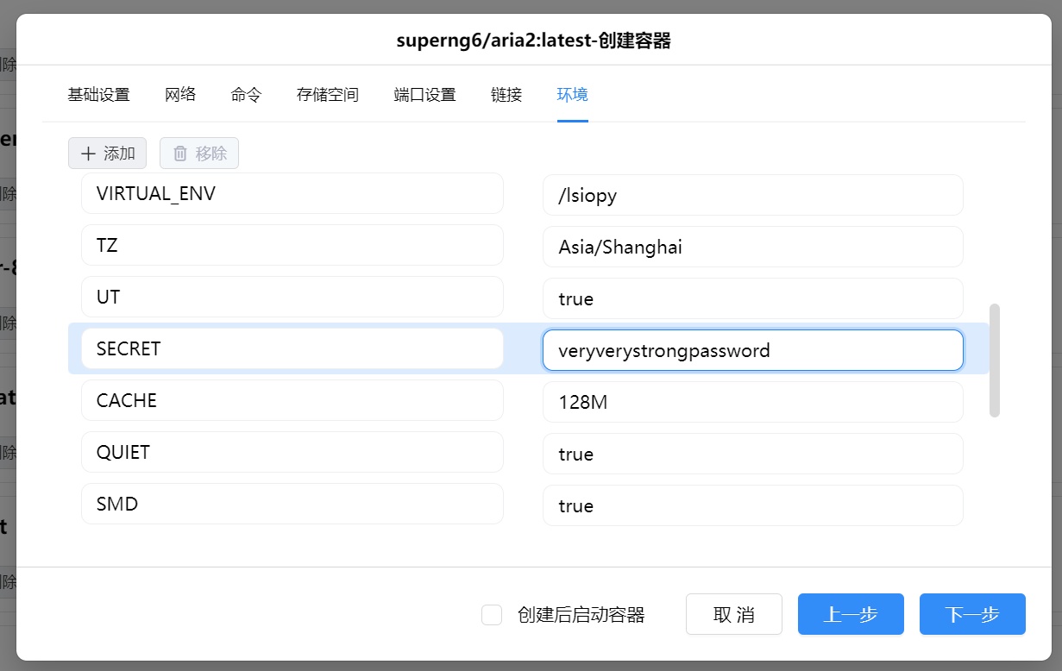The height and width of the screenshot is (671, 1062).
Task: Switch to the 基础设置 tab
Action: (x=98, y=95)
